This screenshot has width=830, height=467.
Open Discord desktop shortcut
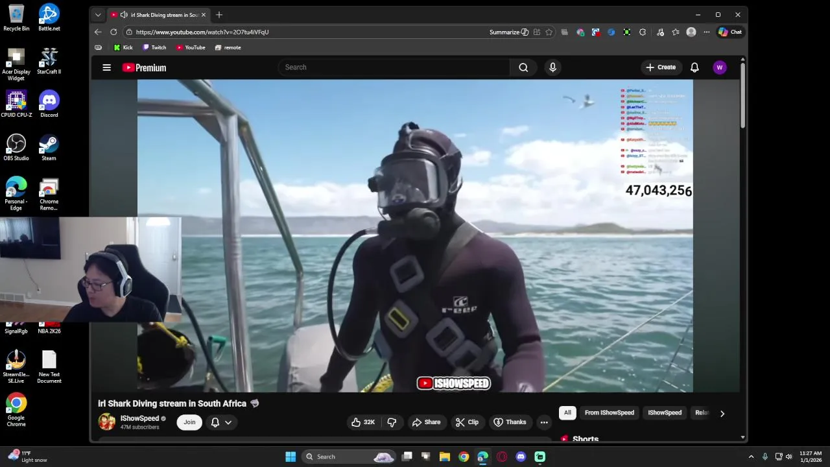49,104
